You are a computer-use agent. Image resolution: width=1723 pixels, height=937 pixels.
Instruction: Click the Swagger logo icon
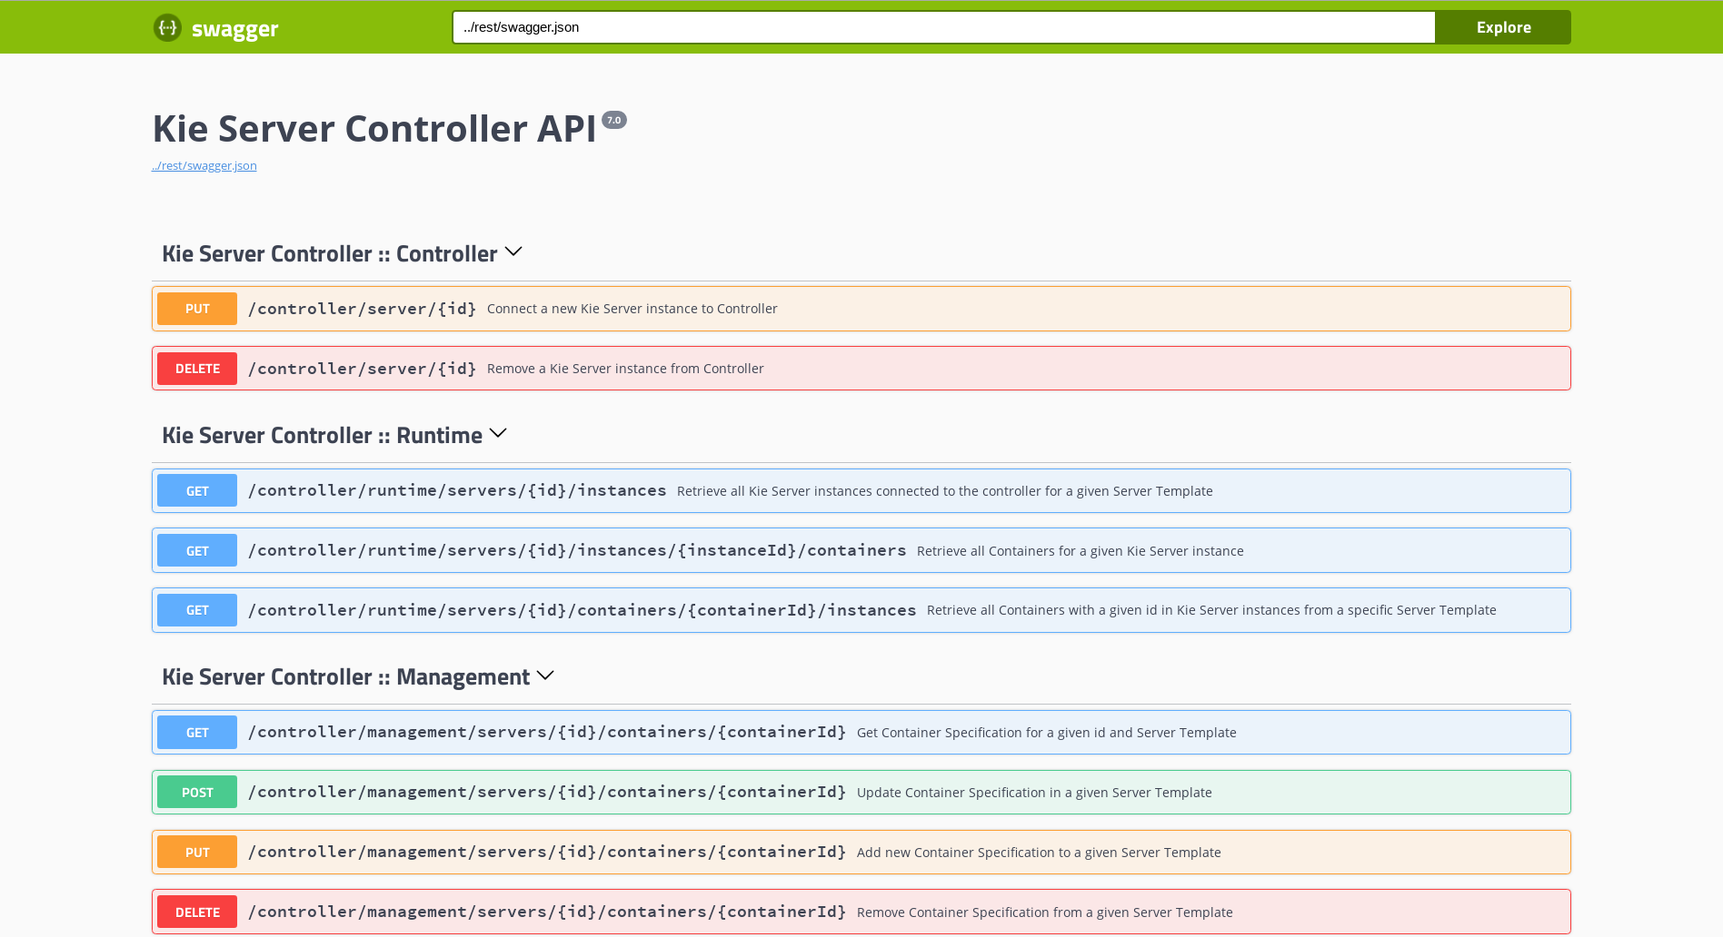[167, 28]
